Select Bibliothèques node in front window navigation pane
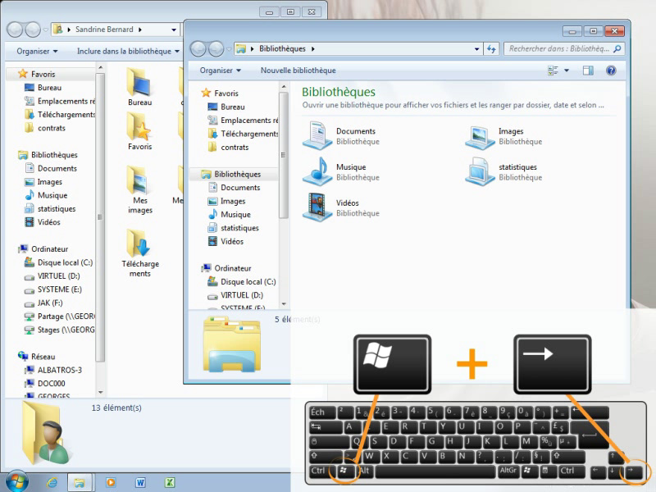Screen dimensions: 656x492 pos(237,174)
